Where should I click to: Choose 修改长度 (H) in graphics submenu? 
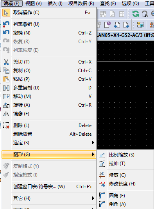(126, 184)
